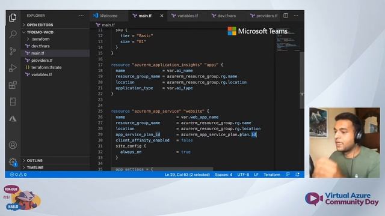This screenshot has width=385, height=216.
Task: Click Virtual Azure Community Day logo
Action: click(342, 199)
